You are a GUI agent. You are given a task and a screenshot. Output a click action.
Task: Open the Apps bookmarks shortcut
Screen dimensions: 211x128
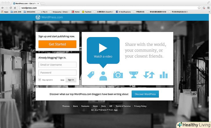click(x=5, y=12)
